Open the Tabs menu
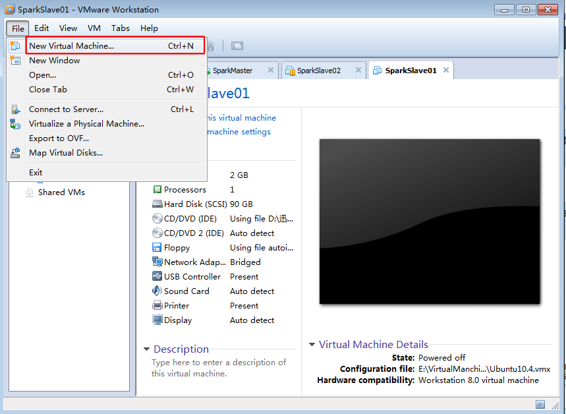Viewport: 566px width, 414px height. 120,28
